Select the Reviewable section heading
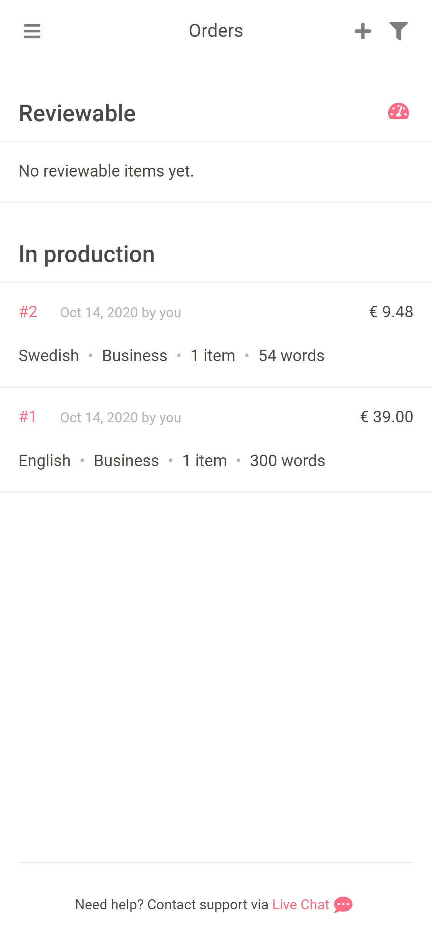Screen dimensions: 432x937 (77, 113)
